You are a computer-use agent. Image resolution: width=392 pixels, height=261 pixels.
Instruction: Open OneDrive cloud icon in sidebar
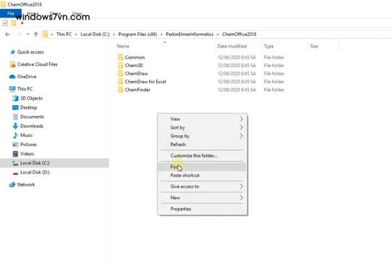(12, 76)
